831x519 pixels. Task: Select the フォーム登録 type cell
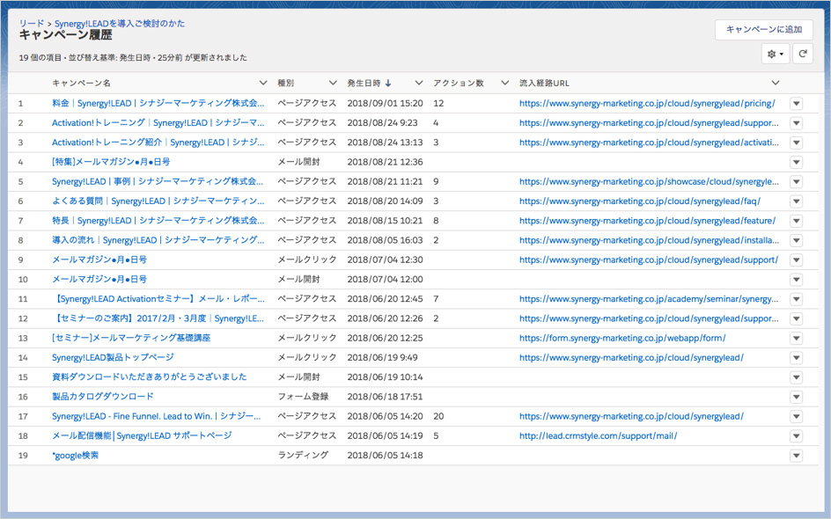click(x=303, y=398)
